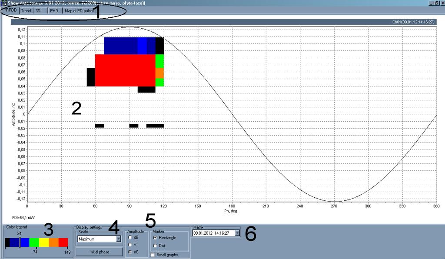Click the application icon in title bar
445x259 pixels.
click(x=4, y=3)
